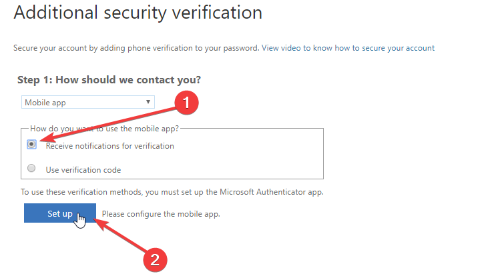Click the dropdown arrow beside Mobile app
Viewport: 496px width, 276px height.
(148, 102)
